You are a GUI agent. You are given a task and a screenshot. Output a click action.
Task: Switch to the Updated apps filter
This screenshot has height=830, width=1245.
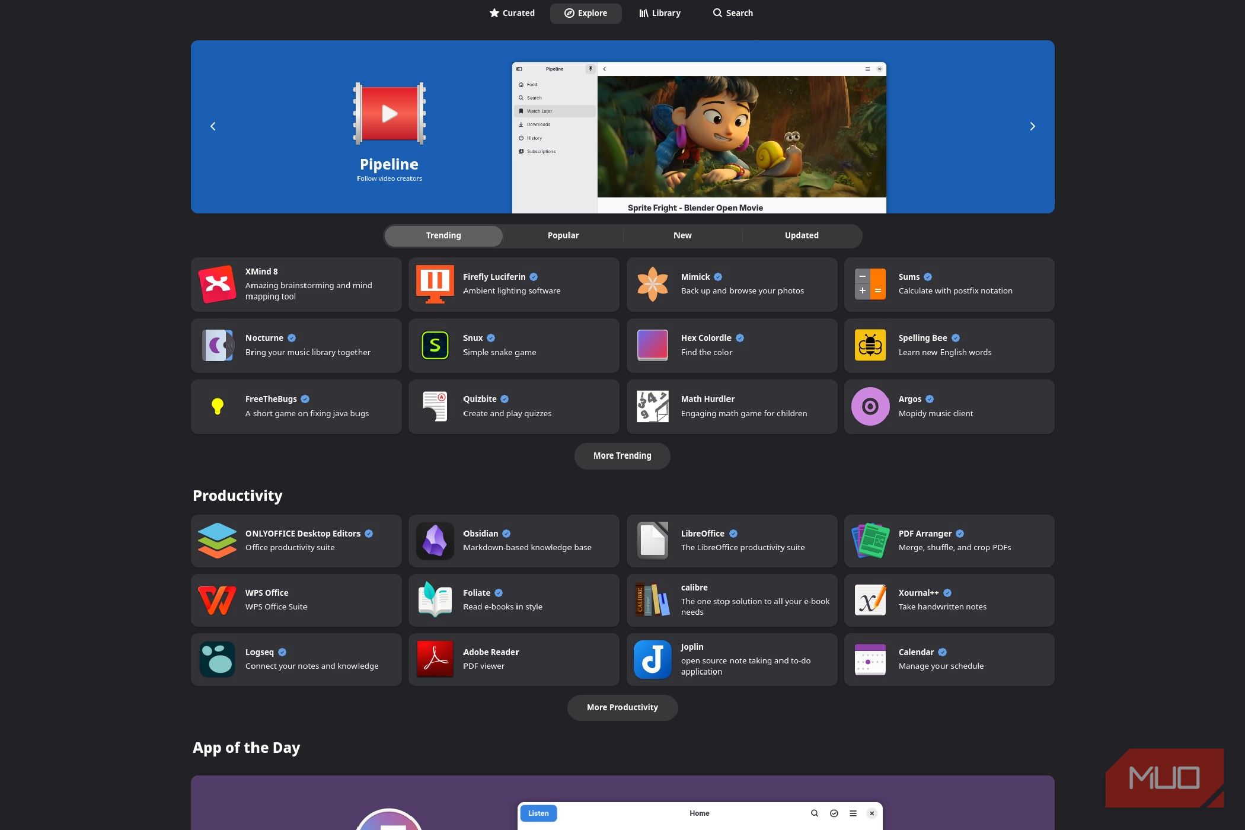click(x=802, y=235)
